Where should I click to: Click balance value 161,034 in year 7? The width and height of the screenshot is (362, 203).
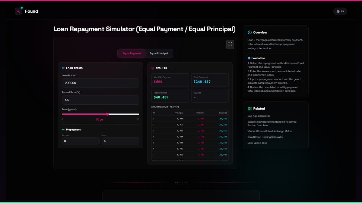[x=223, y=155]
